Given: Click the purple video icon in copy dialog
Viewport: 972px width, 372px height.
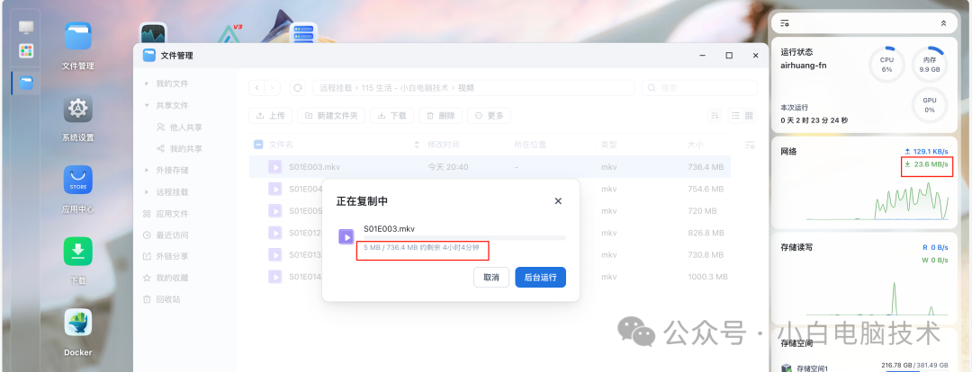Looking at the screenshot, I should point(346,236).
